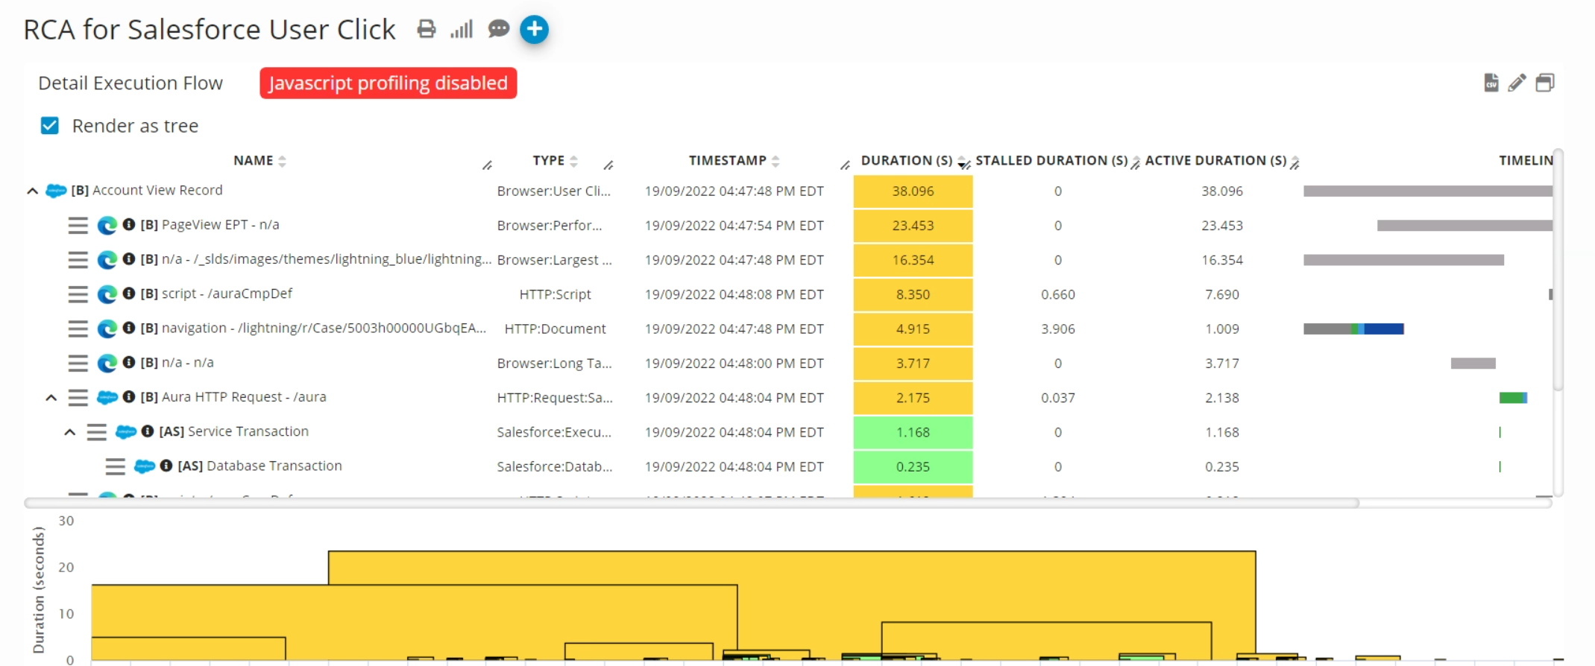The width and height of the screenshot is (1595, 666).
Task: Collapse the Service Transaction node
Action: (69, 432)
